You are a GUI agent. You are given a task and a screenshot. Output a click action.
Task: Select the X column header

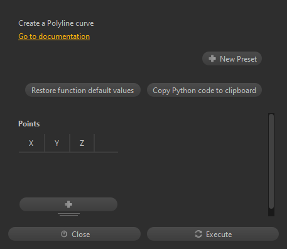click(x=31, y=143)
